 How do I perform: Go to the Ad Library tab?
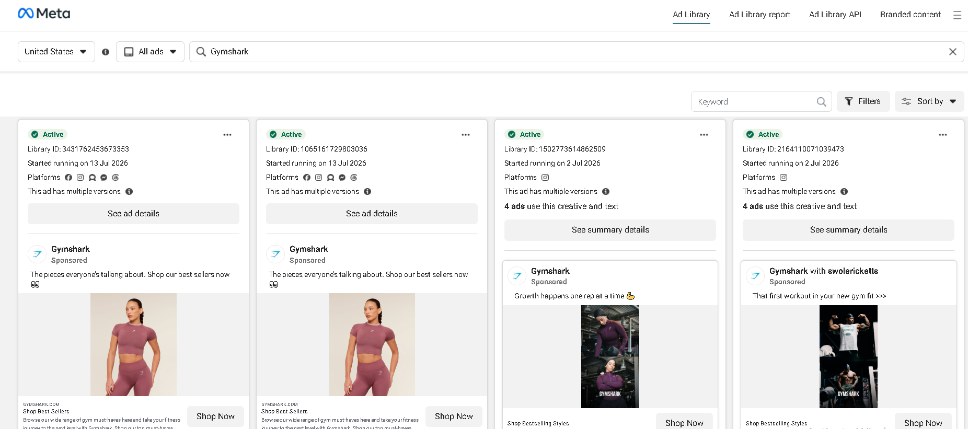(691, 15)
